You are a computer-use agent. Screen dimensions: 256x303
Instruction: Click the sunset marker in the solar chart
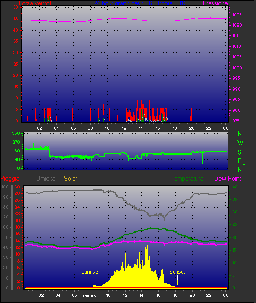[177, 272]
